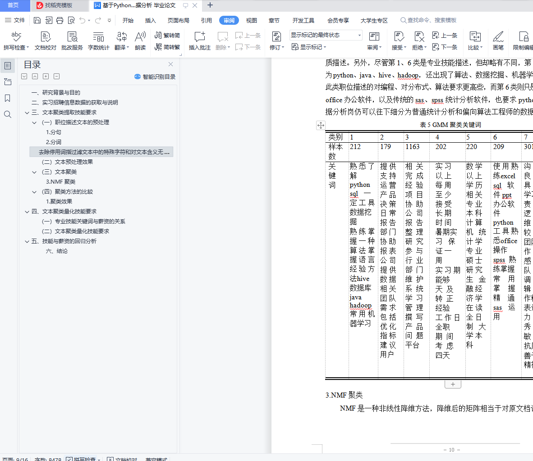Image resolution: width=533 pixels, height=461 pixels.
Task: Jump to 1.聚类效果 in outline
Action: pos(59,202)
